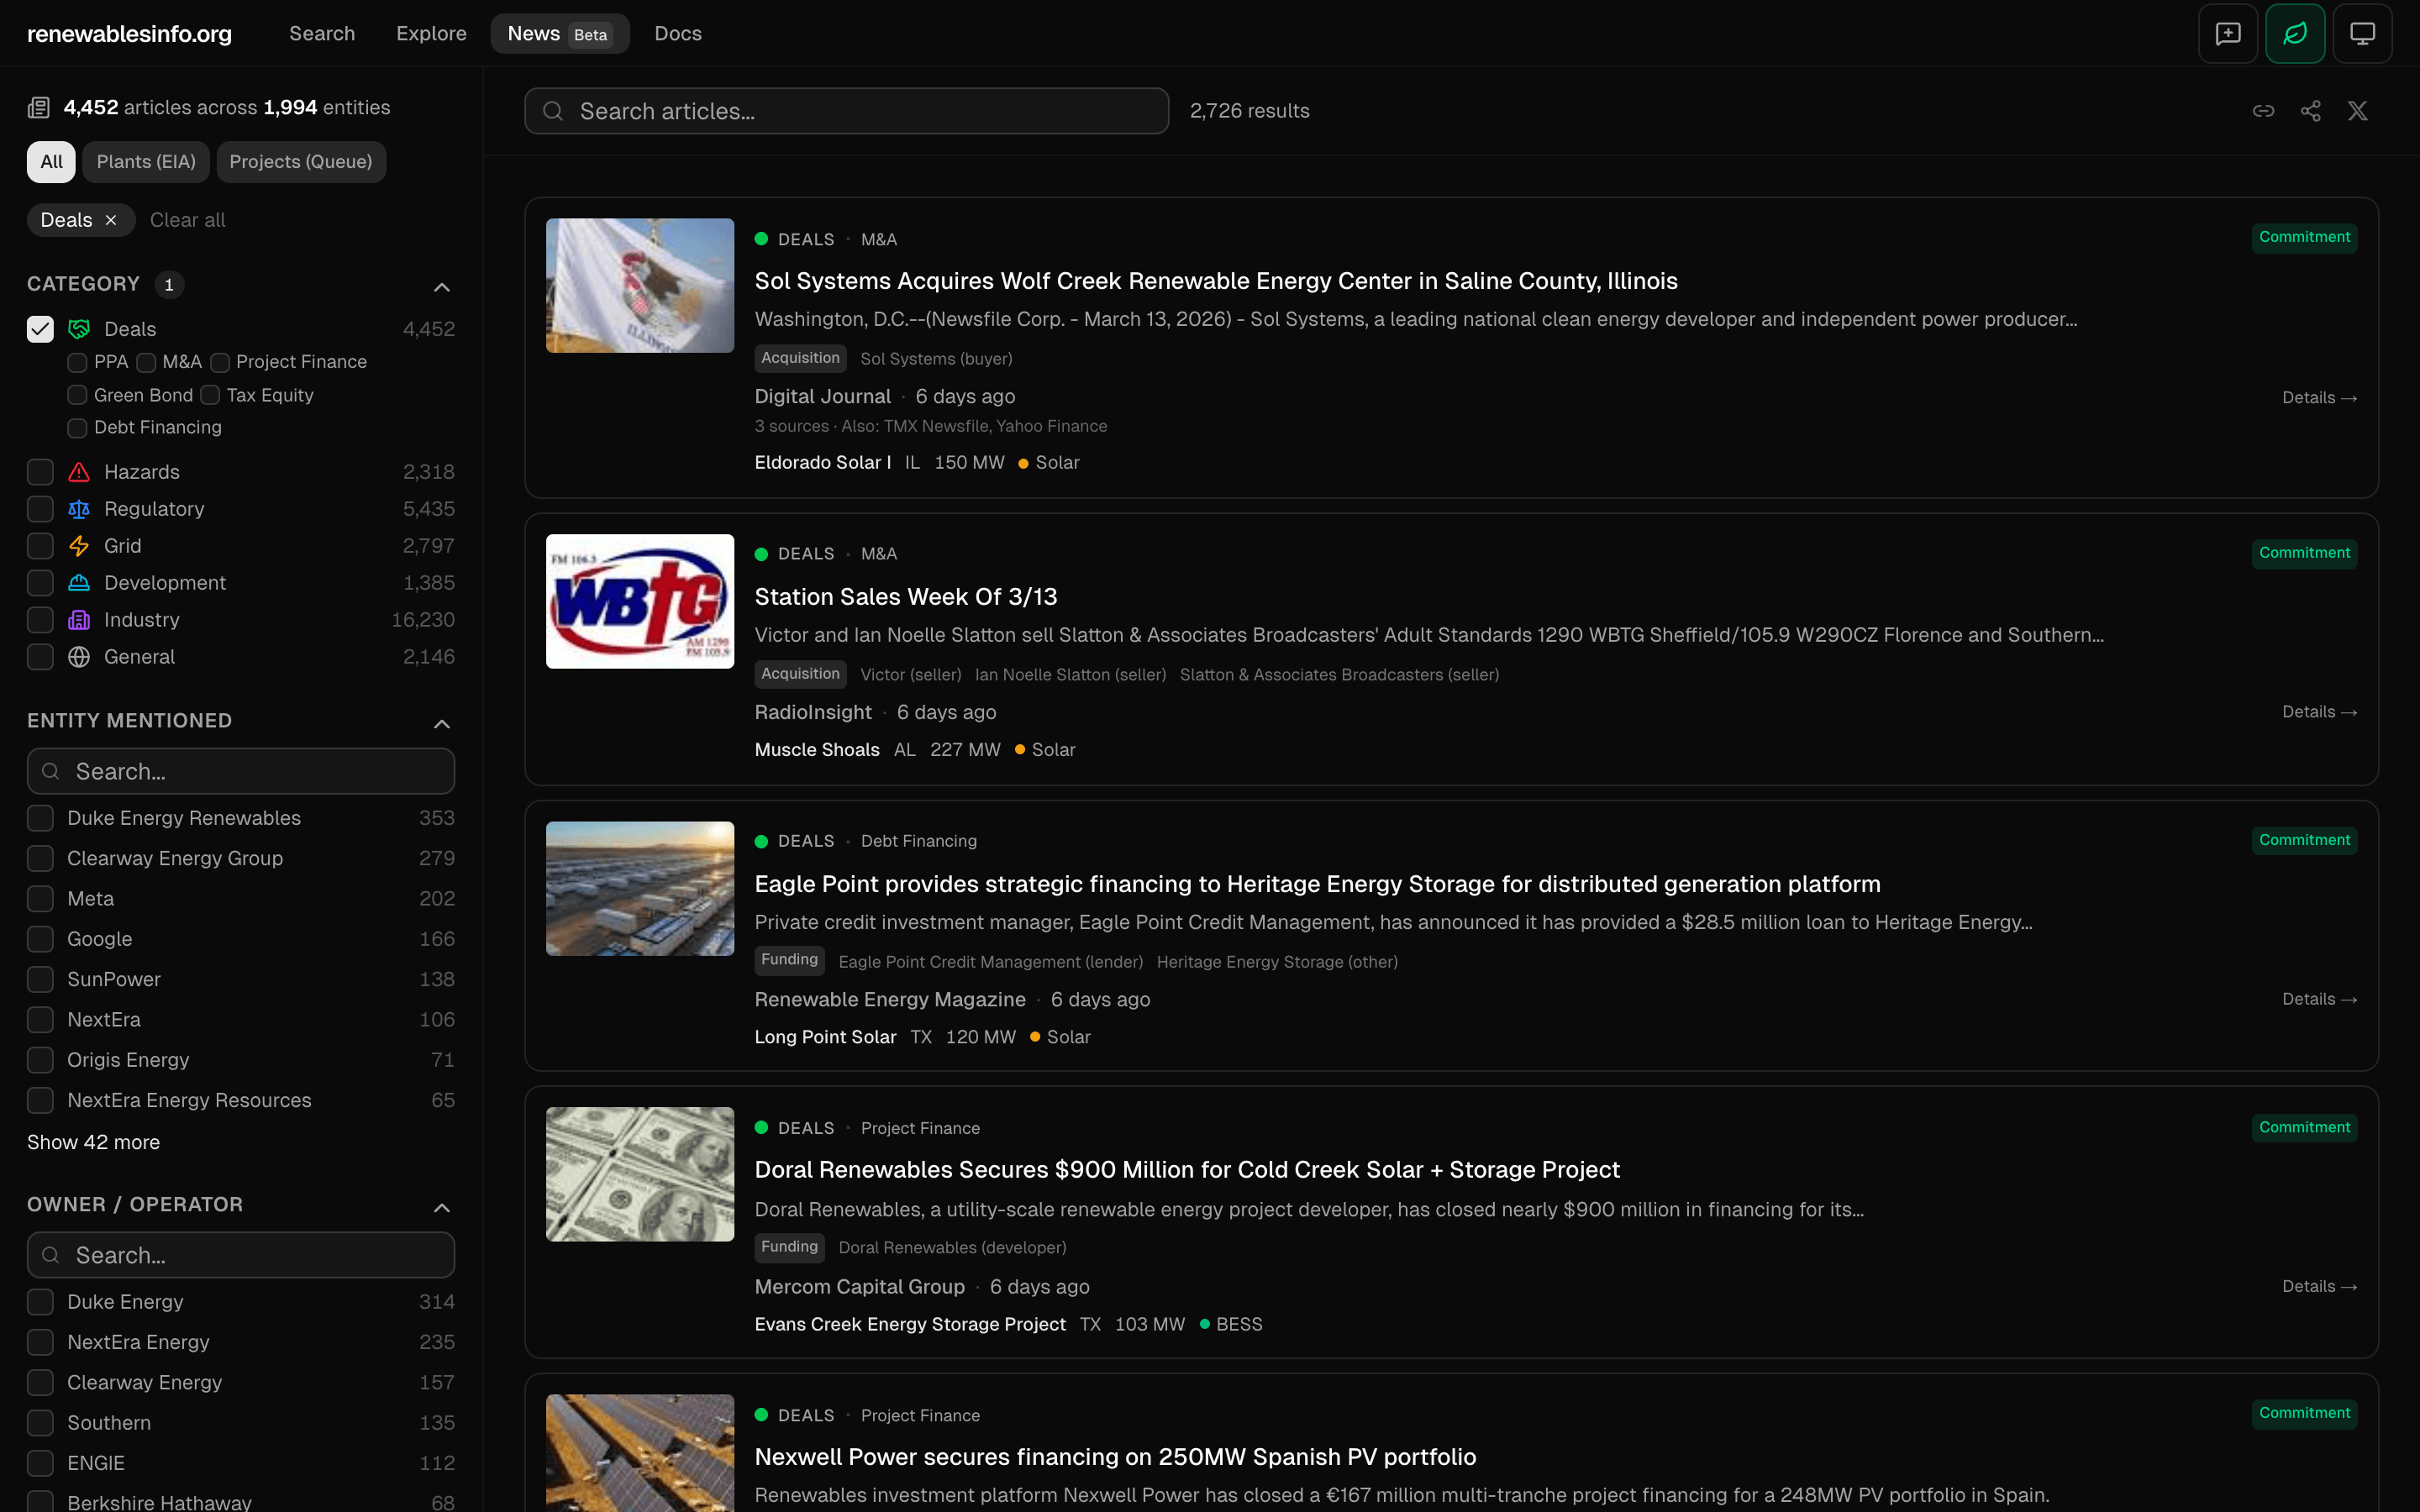Click renewablesinfo.org site logo
Viewport: 2420px width, 1512px height.
tap(129, 34)
